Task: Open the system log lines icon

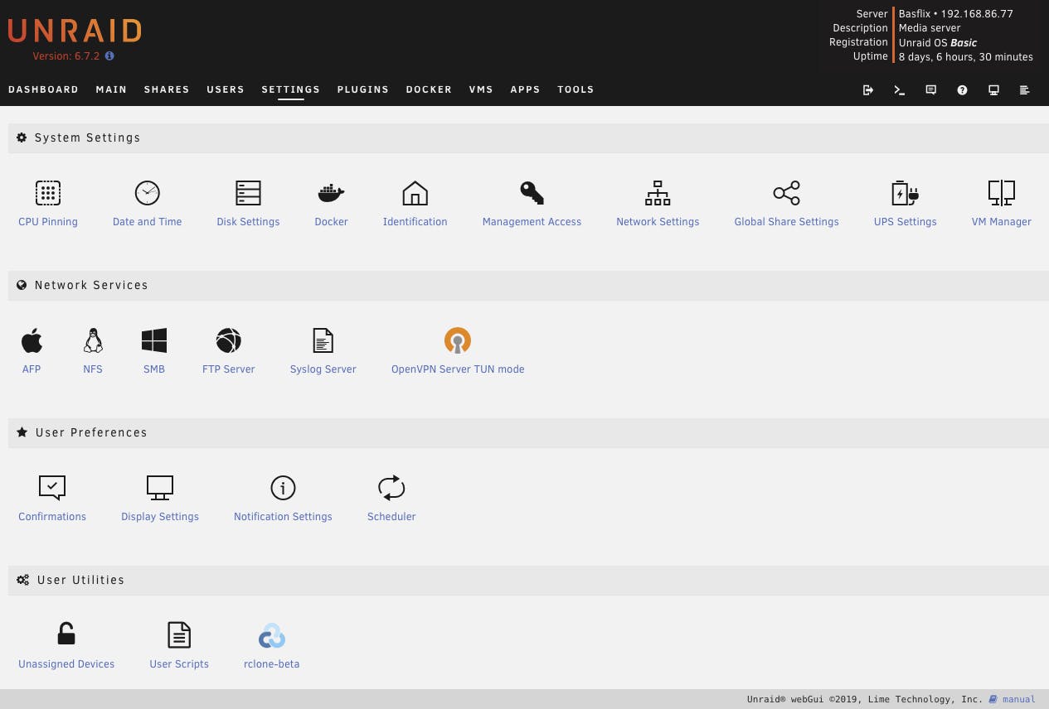Action: 1025,89
